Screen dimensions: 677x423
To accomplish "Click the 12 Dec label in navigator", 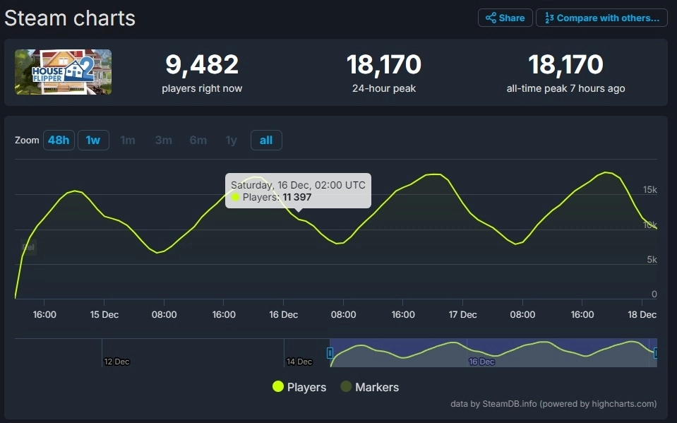I will point(116,362).
